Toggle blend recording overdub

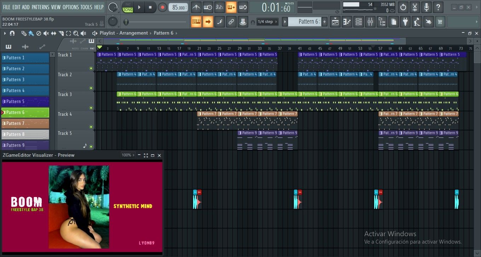[231, 7]
